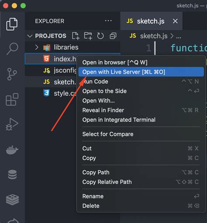Close the sketch.js editor tab
This screenshot has width=207, height=223.
pyautogui.click(x=175, y=21)
